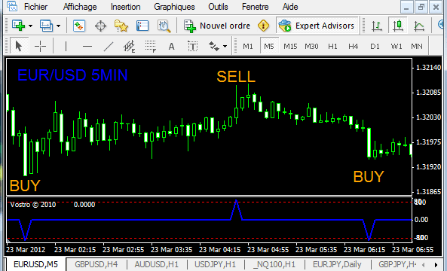Switch to M15 timeframe
The image size is (447, 271).
(290, 46)
